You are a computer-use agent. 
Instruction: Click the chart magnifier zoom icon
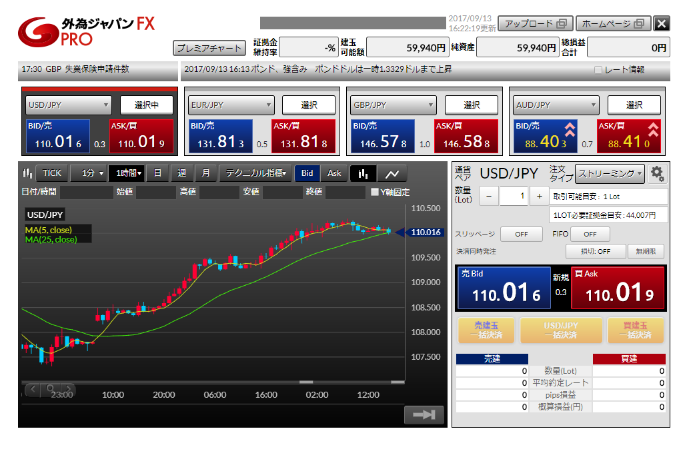50,389
